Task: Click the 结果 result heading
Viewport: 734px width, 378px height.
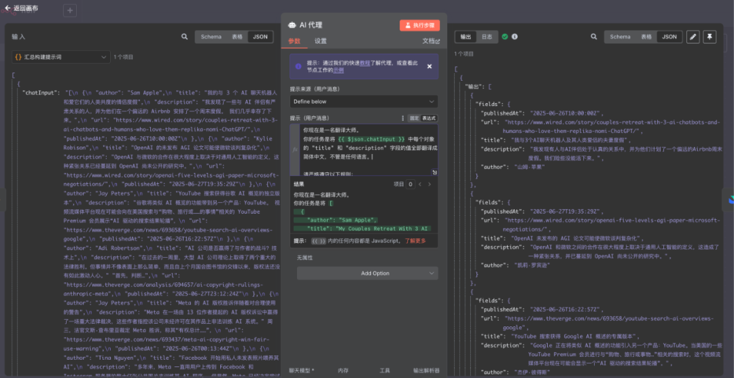Action: [298, 184]
